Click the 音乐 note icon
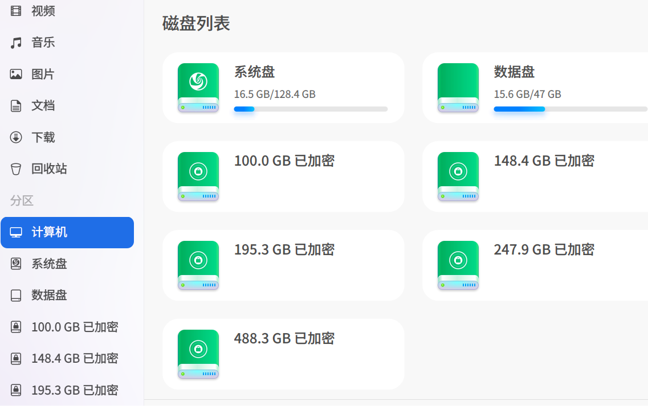This screenshot has width=648, height=406. [x=16, y=43]
